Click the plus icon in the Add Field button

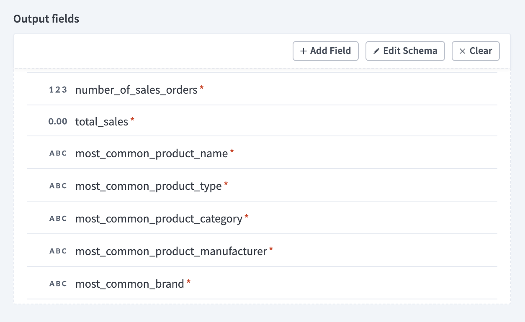[303, 51]
